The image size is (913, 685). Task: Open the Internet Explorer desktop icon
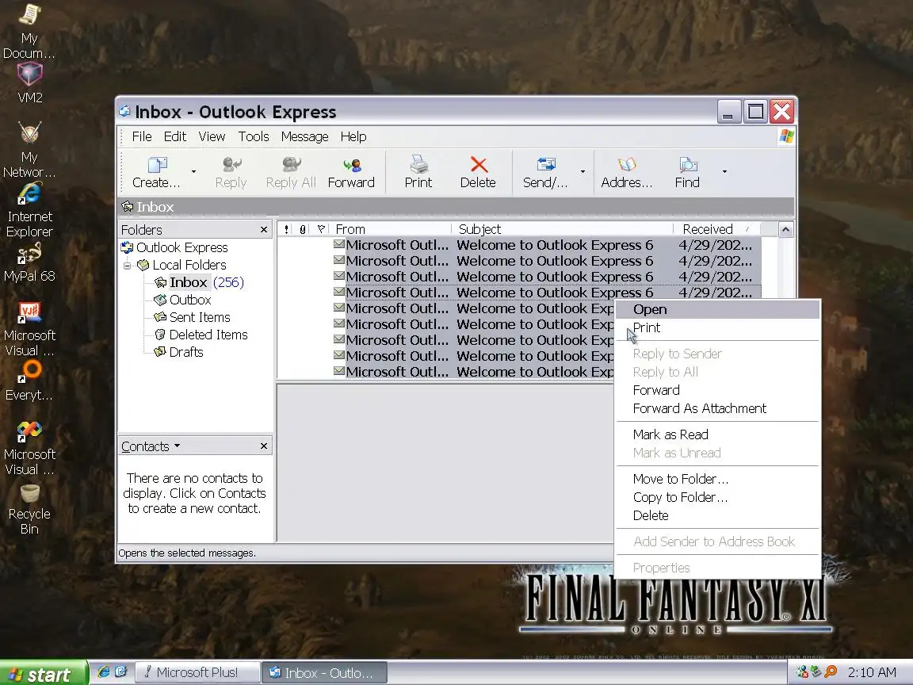pyautogui.click(x=29, y=210)
